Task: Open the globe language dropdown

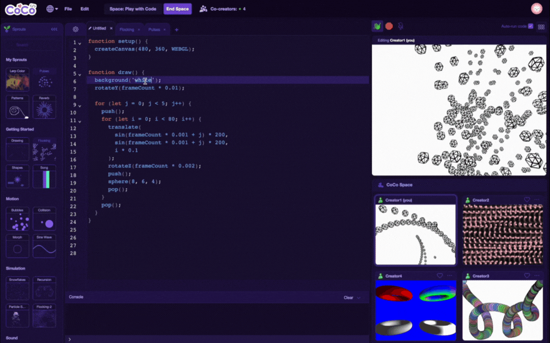Action: click(x=52, y=9)
